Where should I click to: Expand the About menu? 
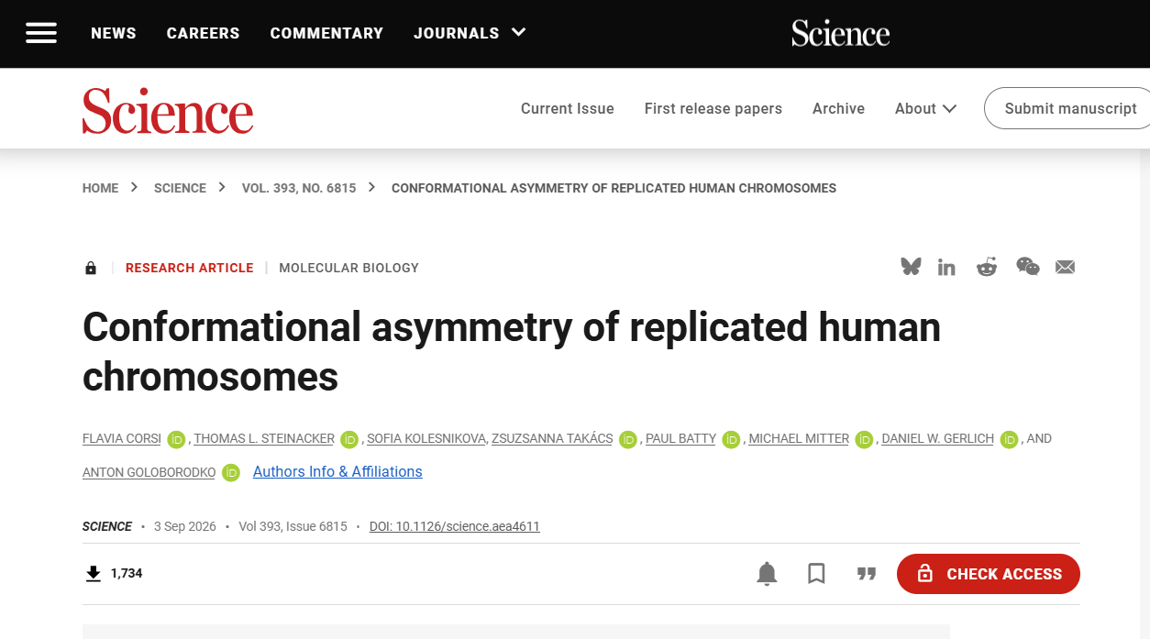(925, 108)
